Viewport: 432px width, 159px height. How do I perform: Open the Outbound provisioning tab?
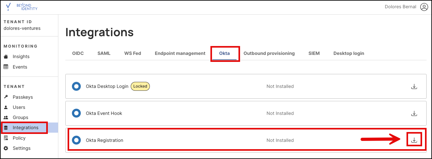pos(269,53)
